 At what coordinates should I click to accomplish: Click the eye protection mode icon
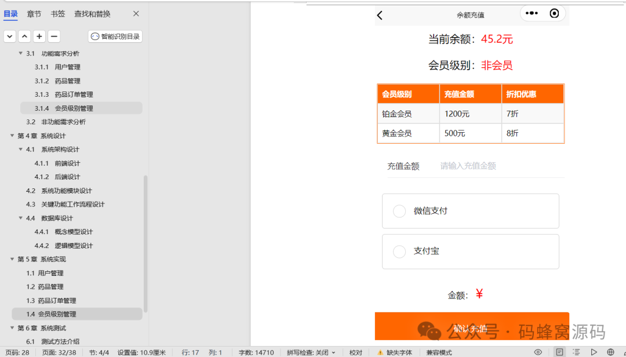click(538, 352)
